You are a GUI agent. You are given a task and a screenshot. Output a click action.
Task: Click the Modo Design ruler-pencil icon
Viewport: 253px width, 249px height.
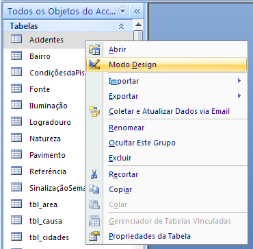click(x=94, y=64)
